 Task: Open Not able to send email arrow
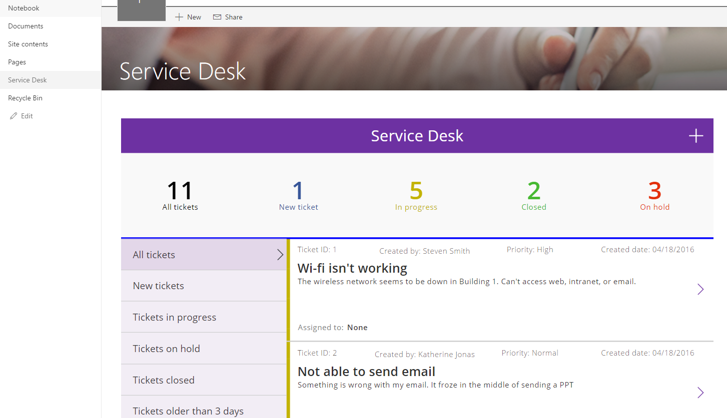coord(700,393)
